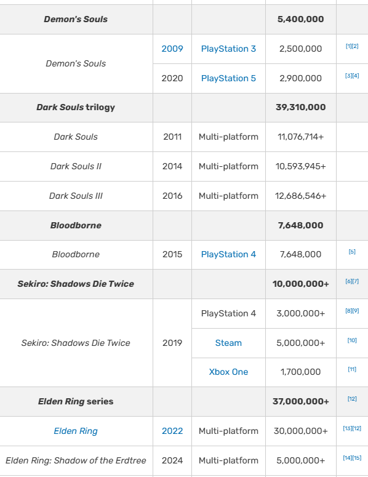The height and width of the screenshot is (477, 368).
Task: Open citation [11] for Xbox One sales
Action: pos(352,369)
